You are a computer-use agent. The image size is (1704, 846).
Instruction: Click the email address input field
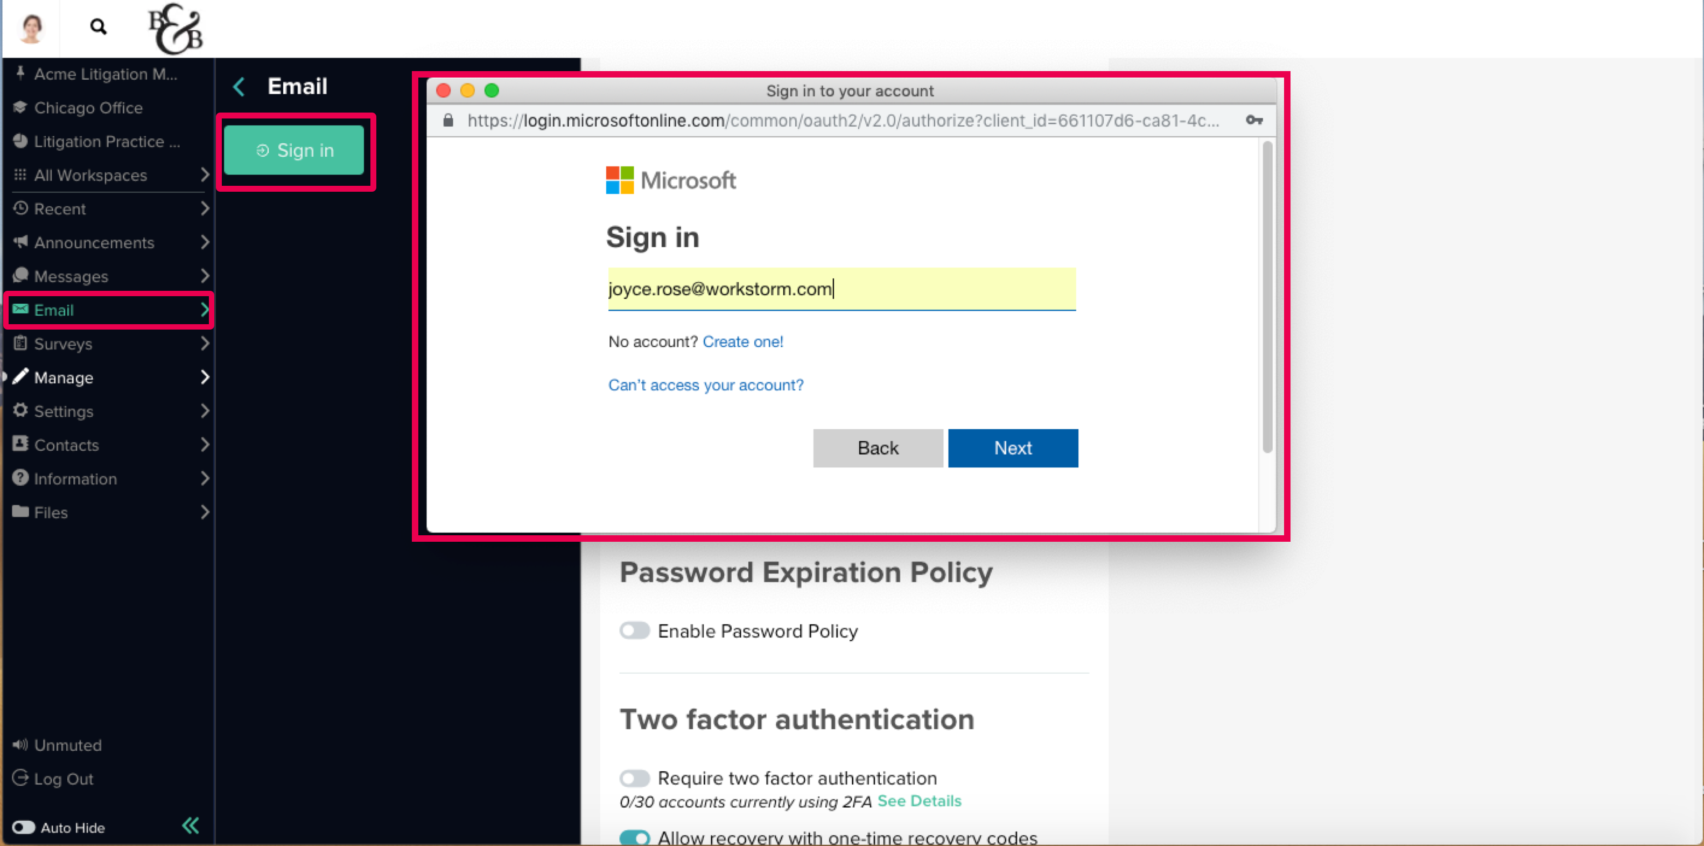point(842,289)
